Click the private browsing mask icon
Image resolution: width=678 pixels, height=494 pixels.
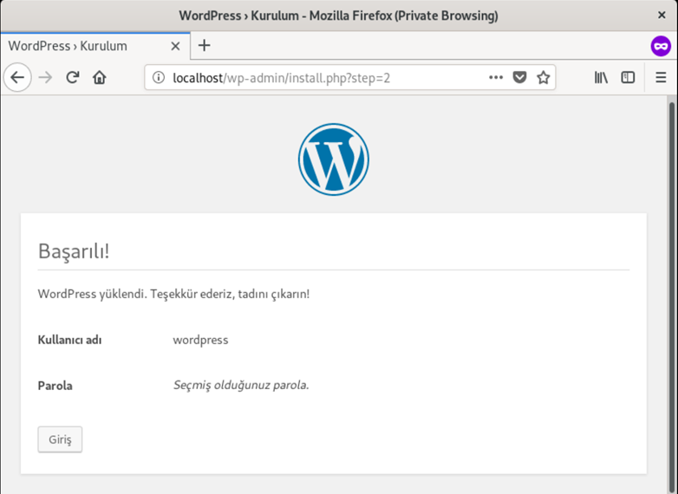661,46
